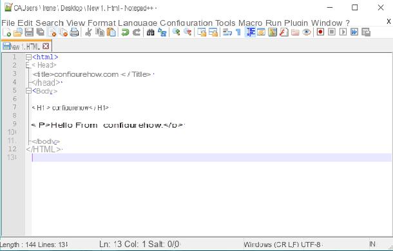Screen dimensions: 393x251
Task: Click the Stop recording macro icon
Action: (x=332, y=32)
